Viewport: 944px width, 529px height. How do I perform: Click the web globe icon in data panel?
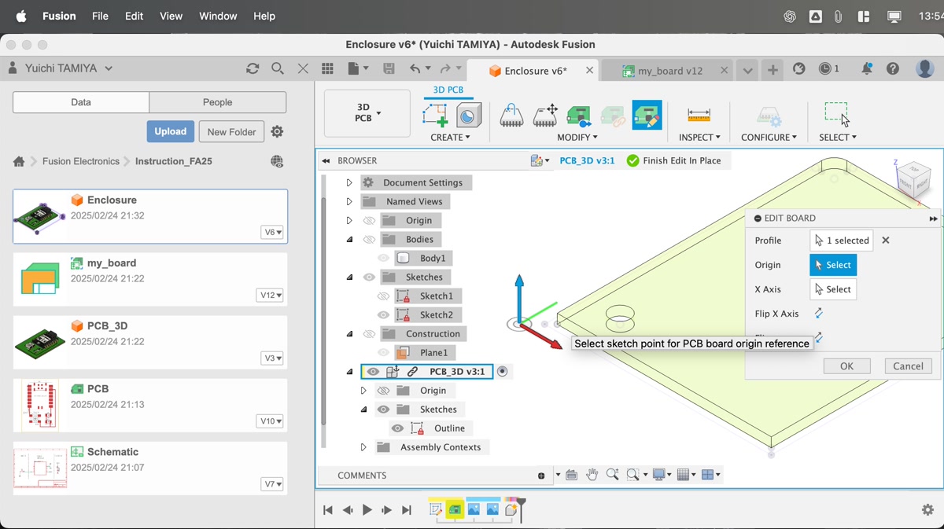(x=277, y=161)
